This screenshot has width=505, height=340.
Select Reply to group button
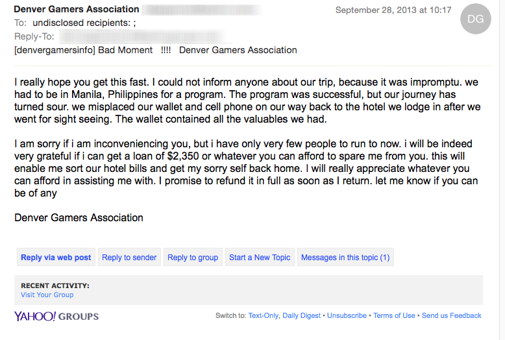(193, 257)
